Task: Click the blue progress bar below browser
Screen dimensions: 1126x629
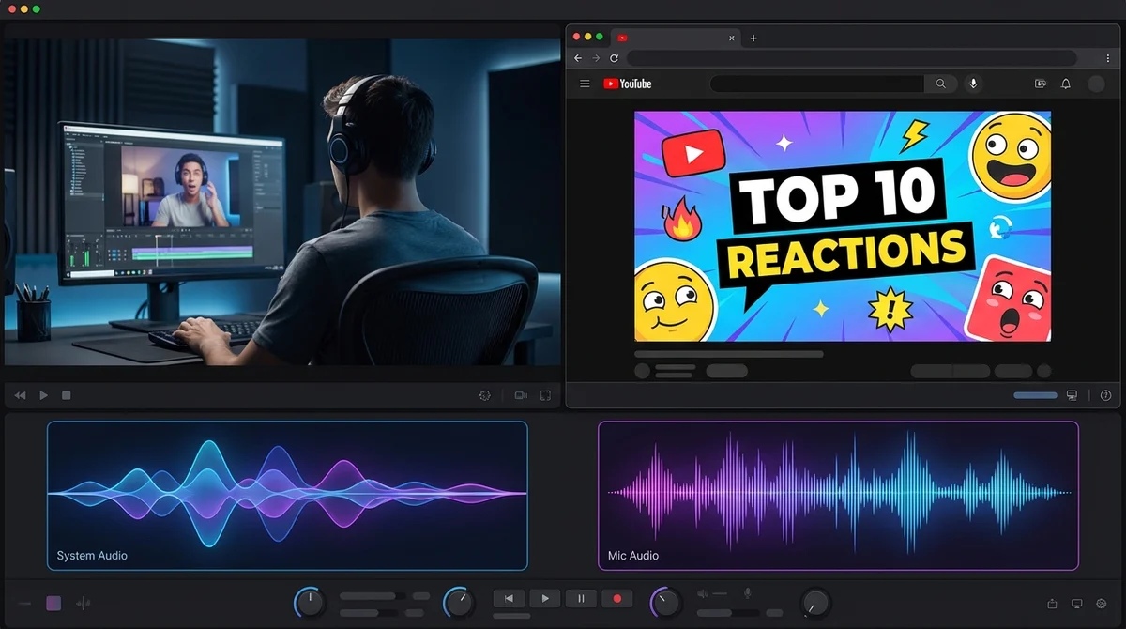Action: coord(1035,395)
